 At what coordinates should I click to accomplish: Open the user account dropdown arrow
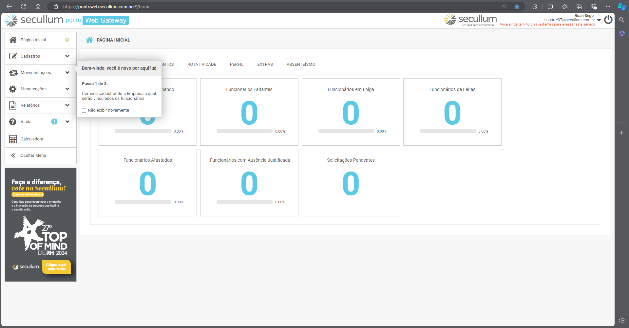pos(599,20)
